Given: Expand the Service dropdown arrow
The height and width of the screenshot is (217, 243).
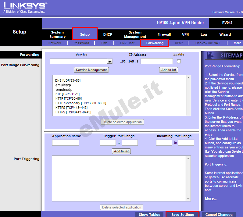Looking at the screenshot, I should (109, 61).
